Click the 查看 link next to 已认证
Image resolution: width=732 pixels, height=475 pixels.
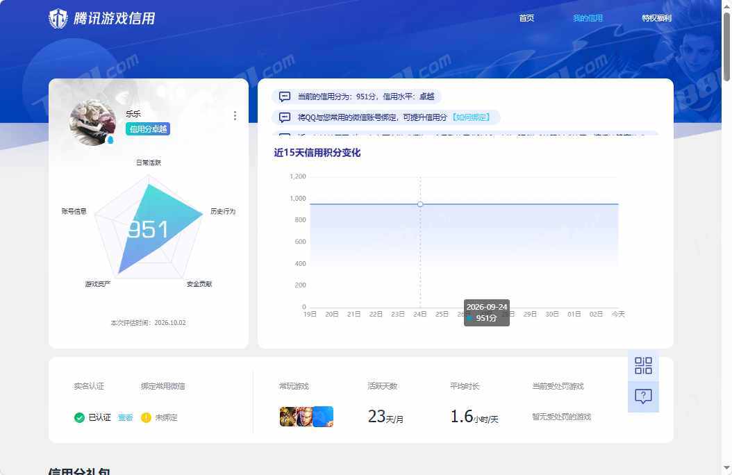[x=126, y=417]
